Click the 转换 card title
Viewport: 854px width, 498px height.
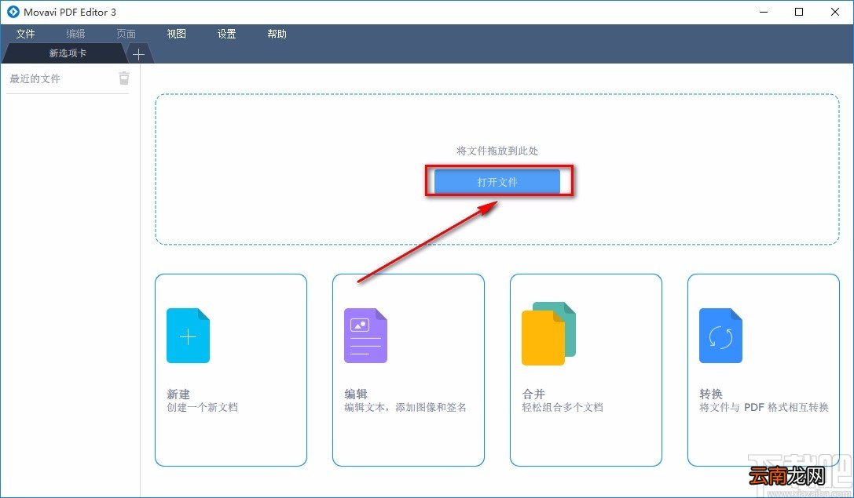[x=711, y=394]
